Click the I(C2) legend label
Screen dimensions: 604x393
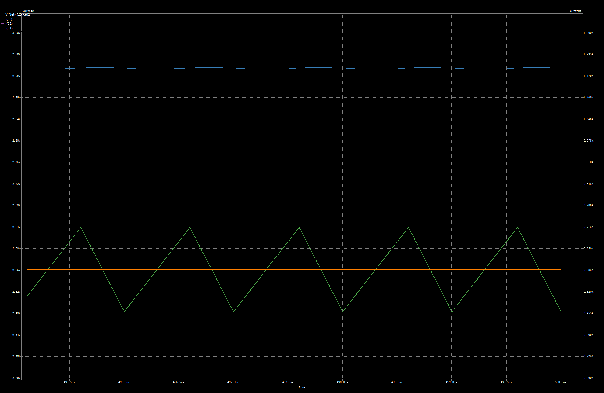(9, 24)
